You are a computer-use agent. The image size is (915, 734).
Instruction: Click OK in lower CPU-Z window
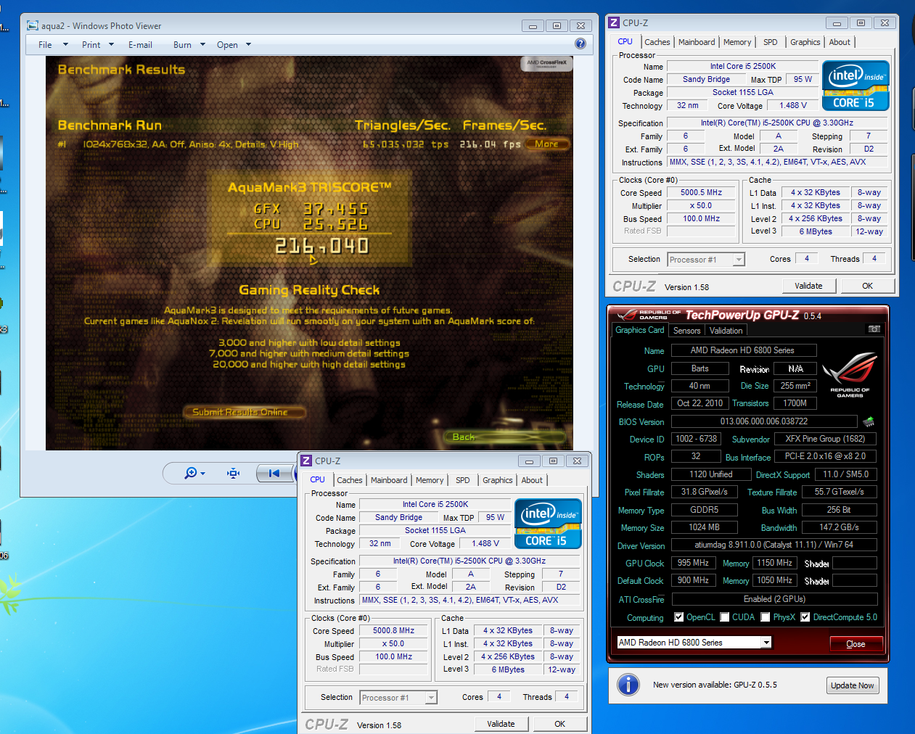pyautogui.click(x=559, y=724)
